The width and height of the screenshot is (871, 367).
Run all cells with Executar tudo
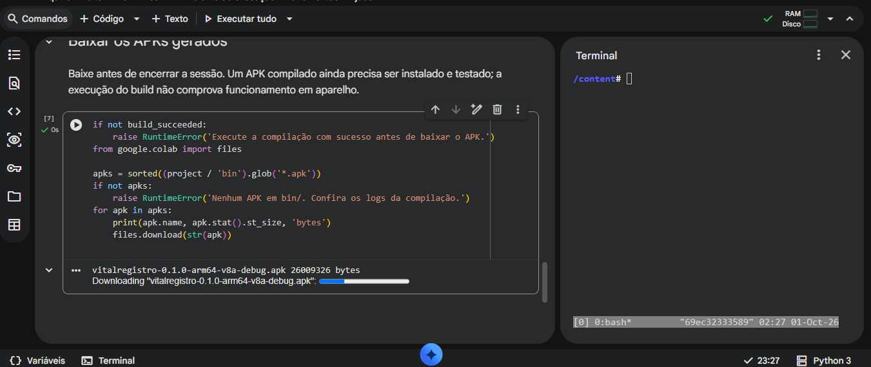[240, 19]
